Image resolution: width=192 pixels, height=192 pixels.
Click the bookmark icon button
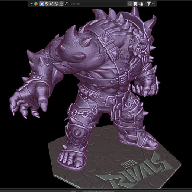click(x=135, y=4)
